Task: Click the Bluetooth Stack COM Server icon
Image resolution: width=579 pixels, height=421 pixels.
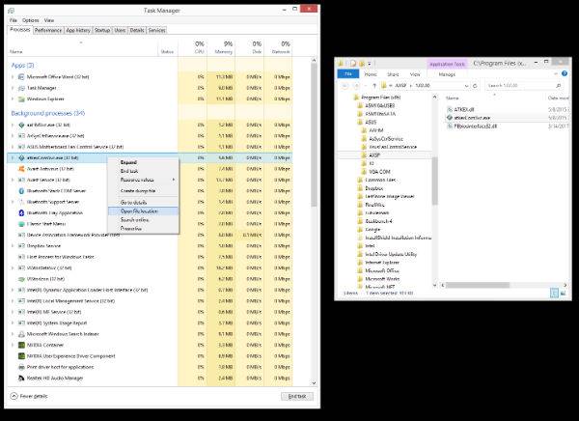Action: pos(21,191)
